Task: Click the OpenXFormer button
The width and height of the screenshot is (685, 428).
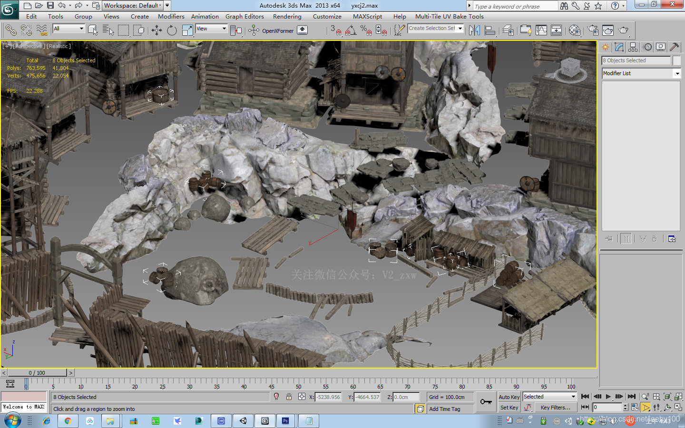Action: [277, 30]
